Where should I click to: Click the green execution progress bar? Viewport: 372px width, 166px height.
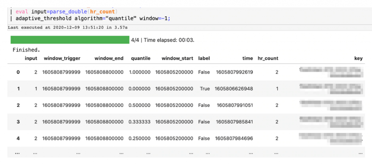click(x=70, y=40)
